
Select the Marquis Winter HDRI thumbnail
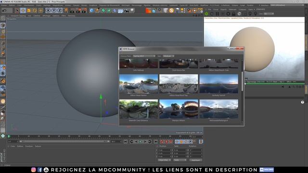click(179, 109)
